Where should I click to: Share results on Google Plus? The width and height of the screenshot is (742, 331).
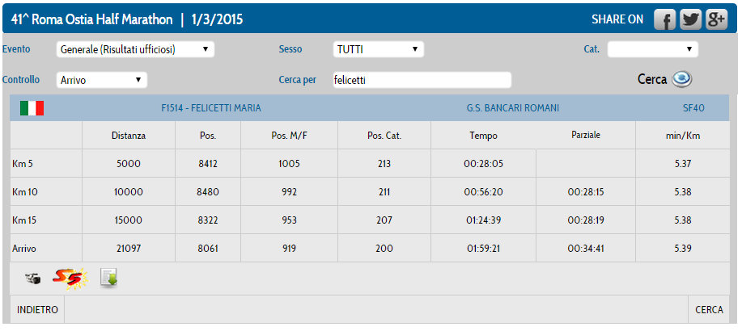coord(717,19)
